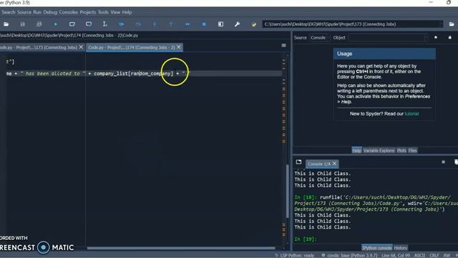Viewport: 458px width, 258px height.
Task: Open the View menu
Action: pyautogui.click(x=115, y=12)
